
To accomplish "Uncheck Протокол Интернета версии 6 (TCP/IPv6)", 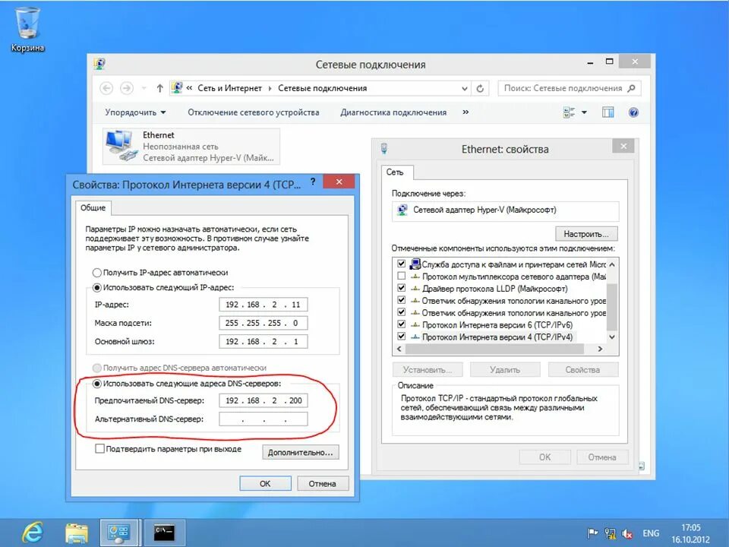I will click(401, 324).
